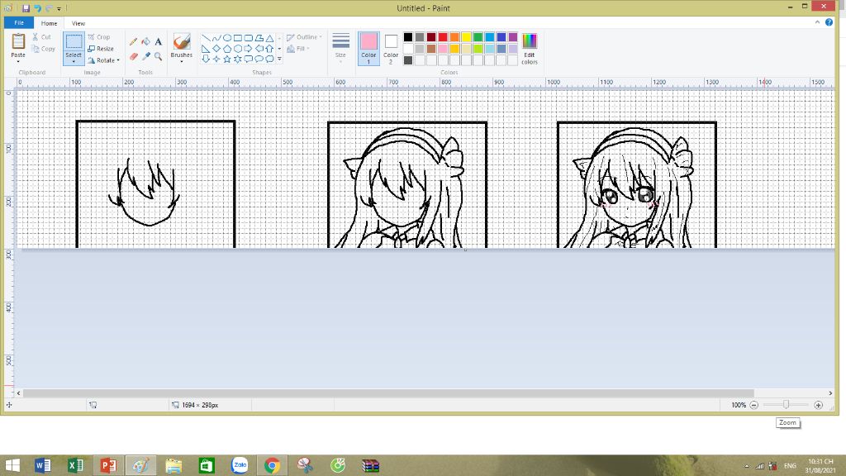Open Customize Quick Access Toolbar arrow
Viewport: 846px width, 476px height.
point(59,8)
